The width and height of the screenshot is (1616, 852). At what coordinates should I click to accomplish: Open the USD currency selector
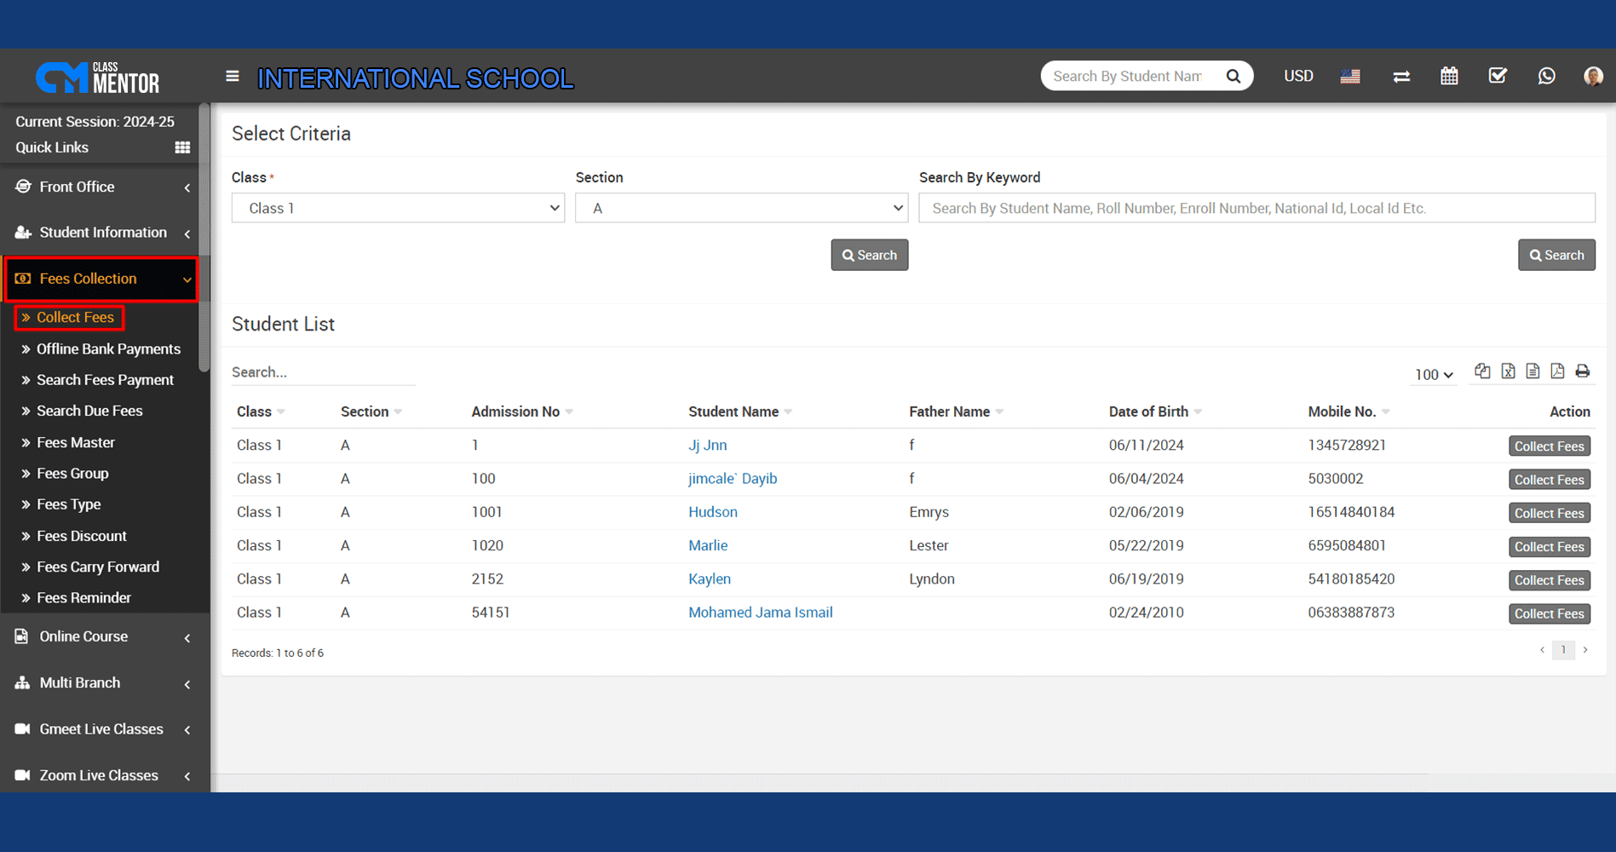coord(1298,76)
